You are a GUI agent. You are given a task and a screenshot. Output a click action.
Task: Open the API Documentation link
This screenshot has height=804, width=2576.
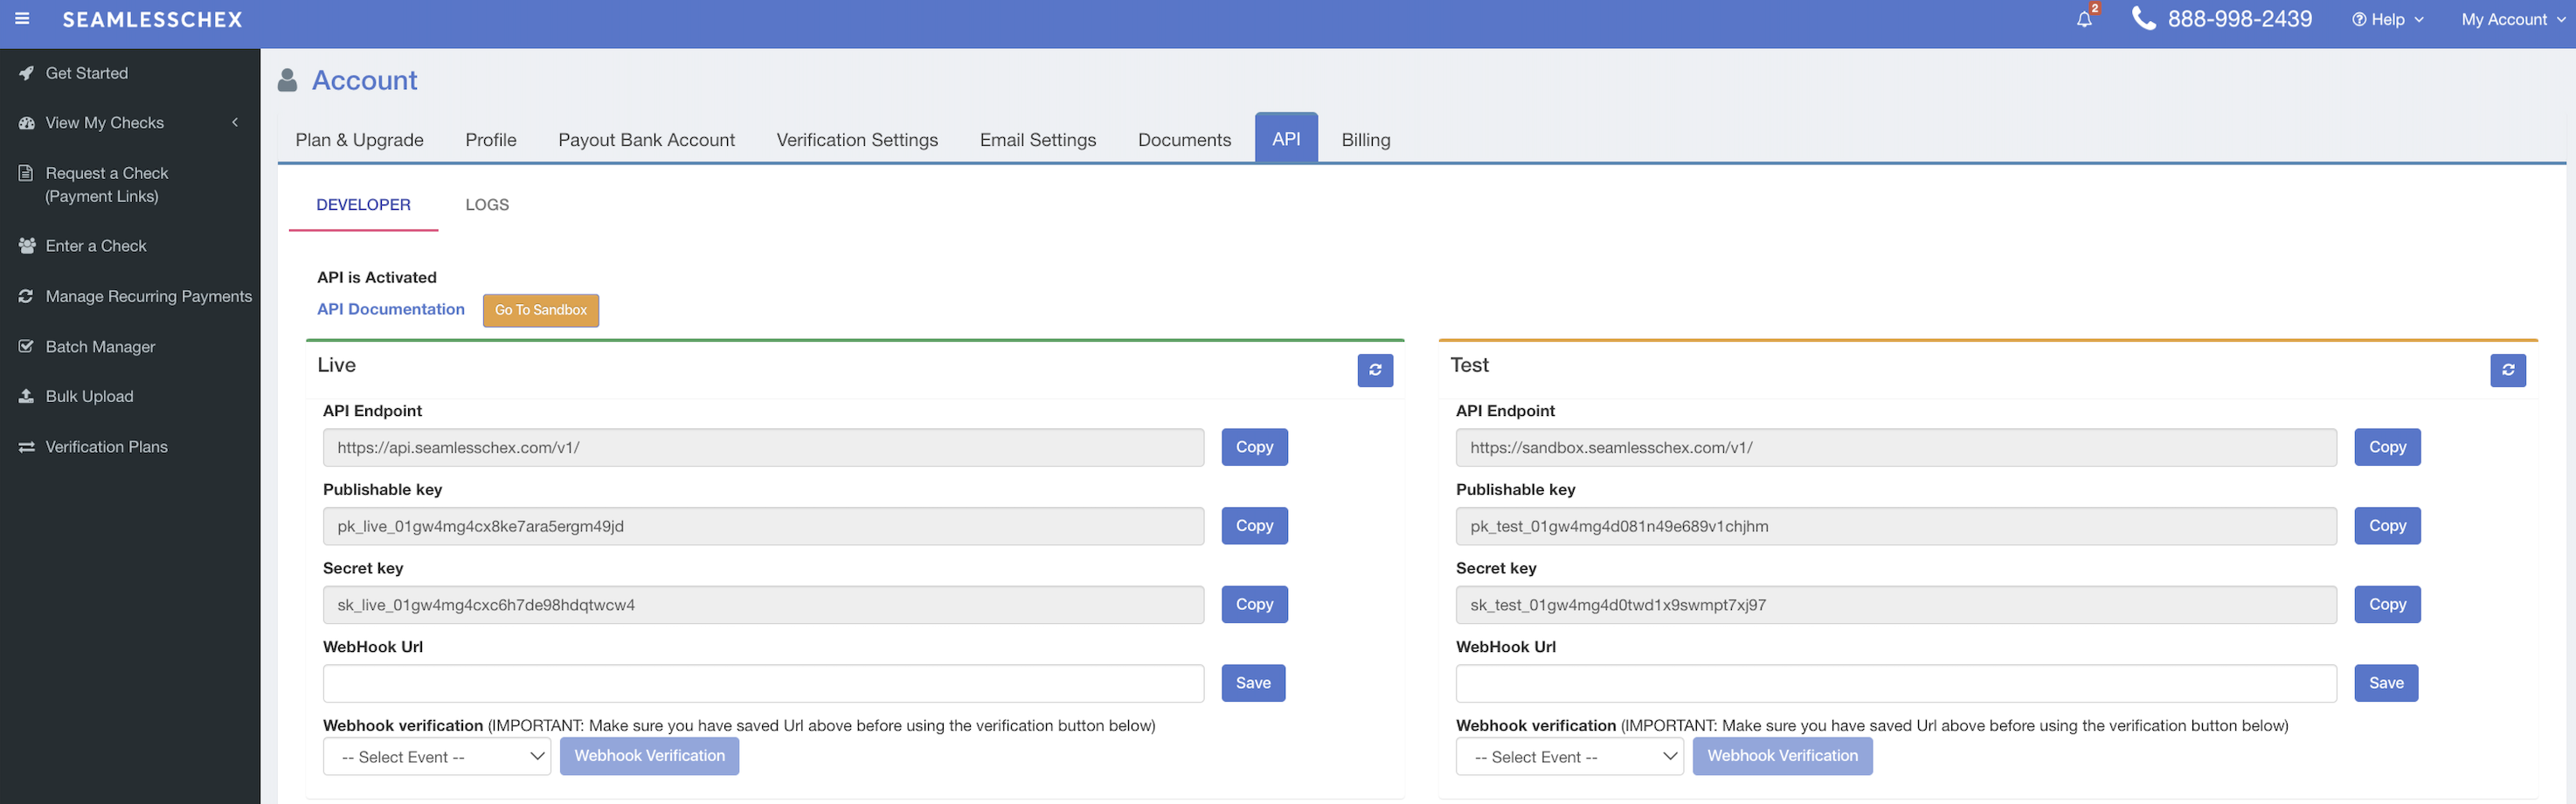391,309
